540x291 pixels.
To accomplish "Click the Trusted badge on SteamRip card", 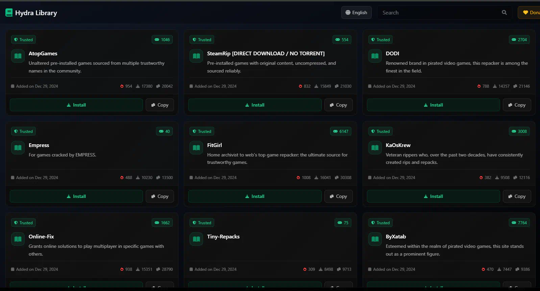I will click(202, 39).
